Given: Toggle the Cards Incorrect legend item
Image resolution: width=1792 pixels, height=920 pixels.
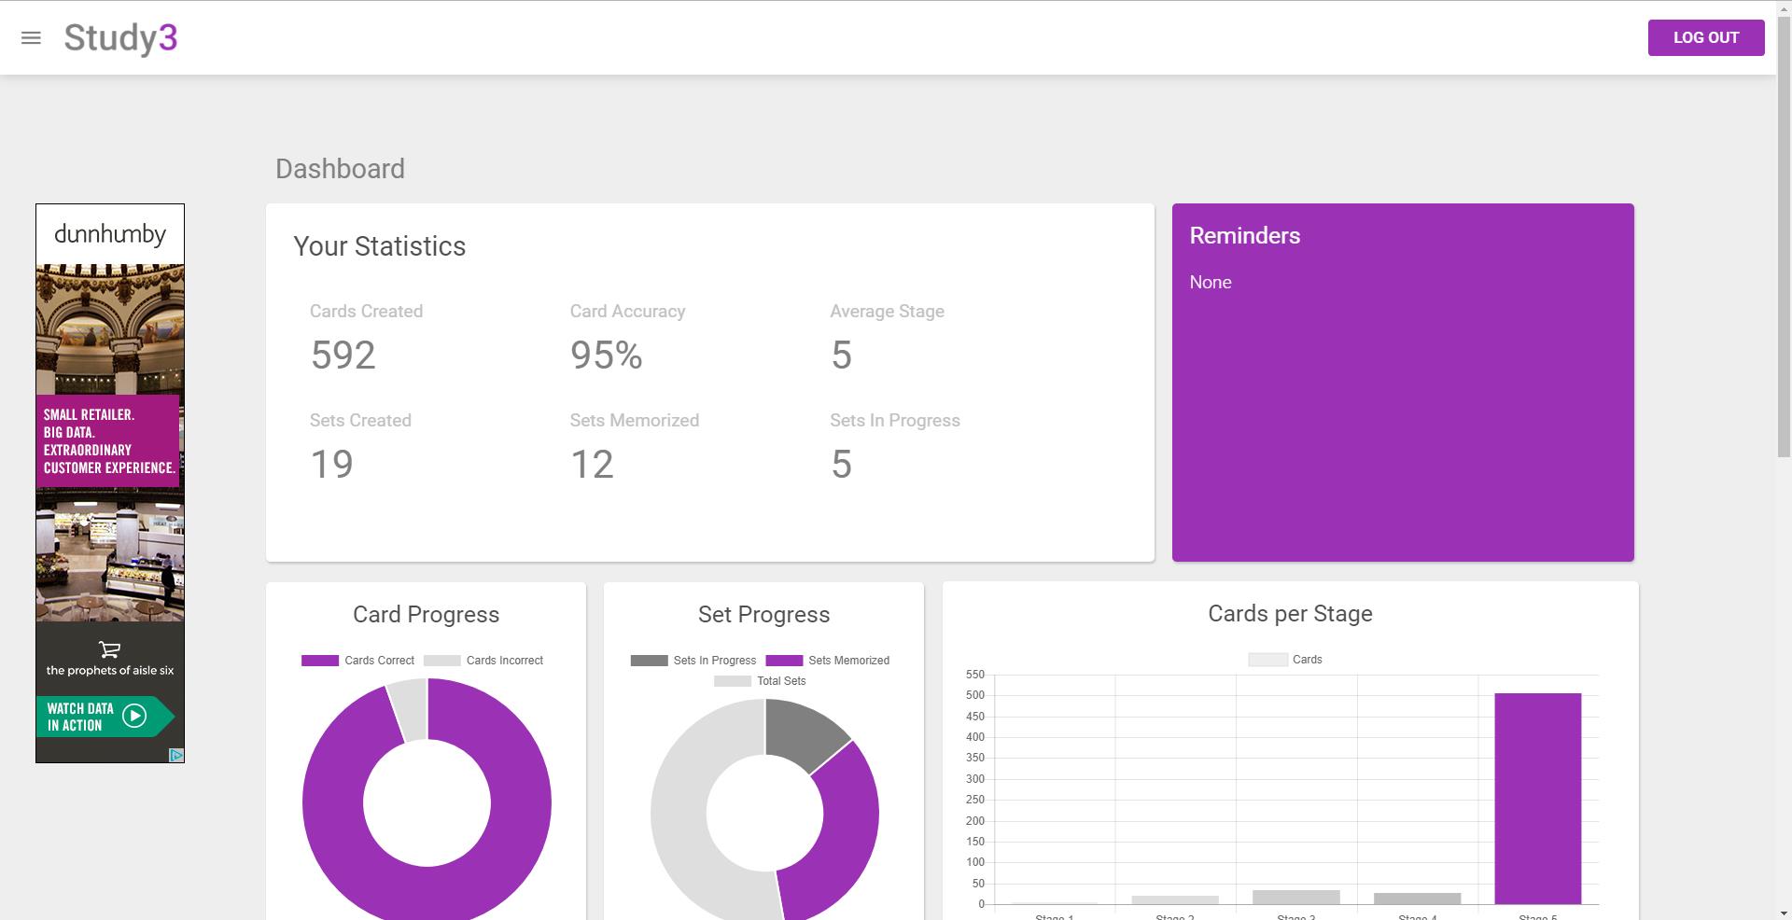Looking at the screenshot, I should tap(483, 661).
